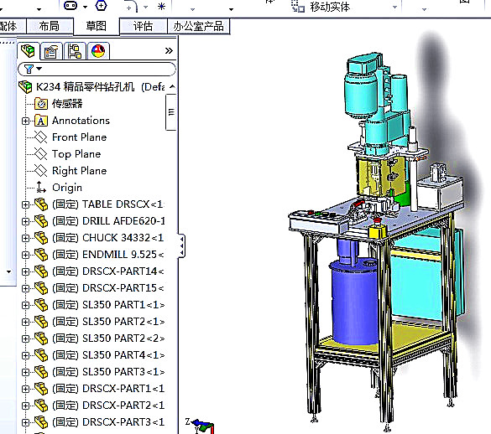Viewport: 491px width, 434px height.
Task: Select the DRSCX-PART15 row text
Action: pyautogui.click(x=108, y=288)
